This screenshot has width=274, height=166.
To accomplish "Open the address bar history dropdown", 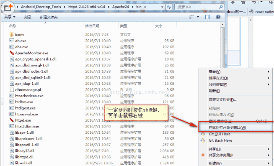I will click(x=162, y=7).
